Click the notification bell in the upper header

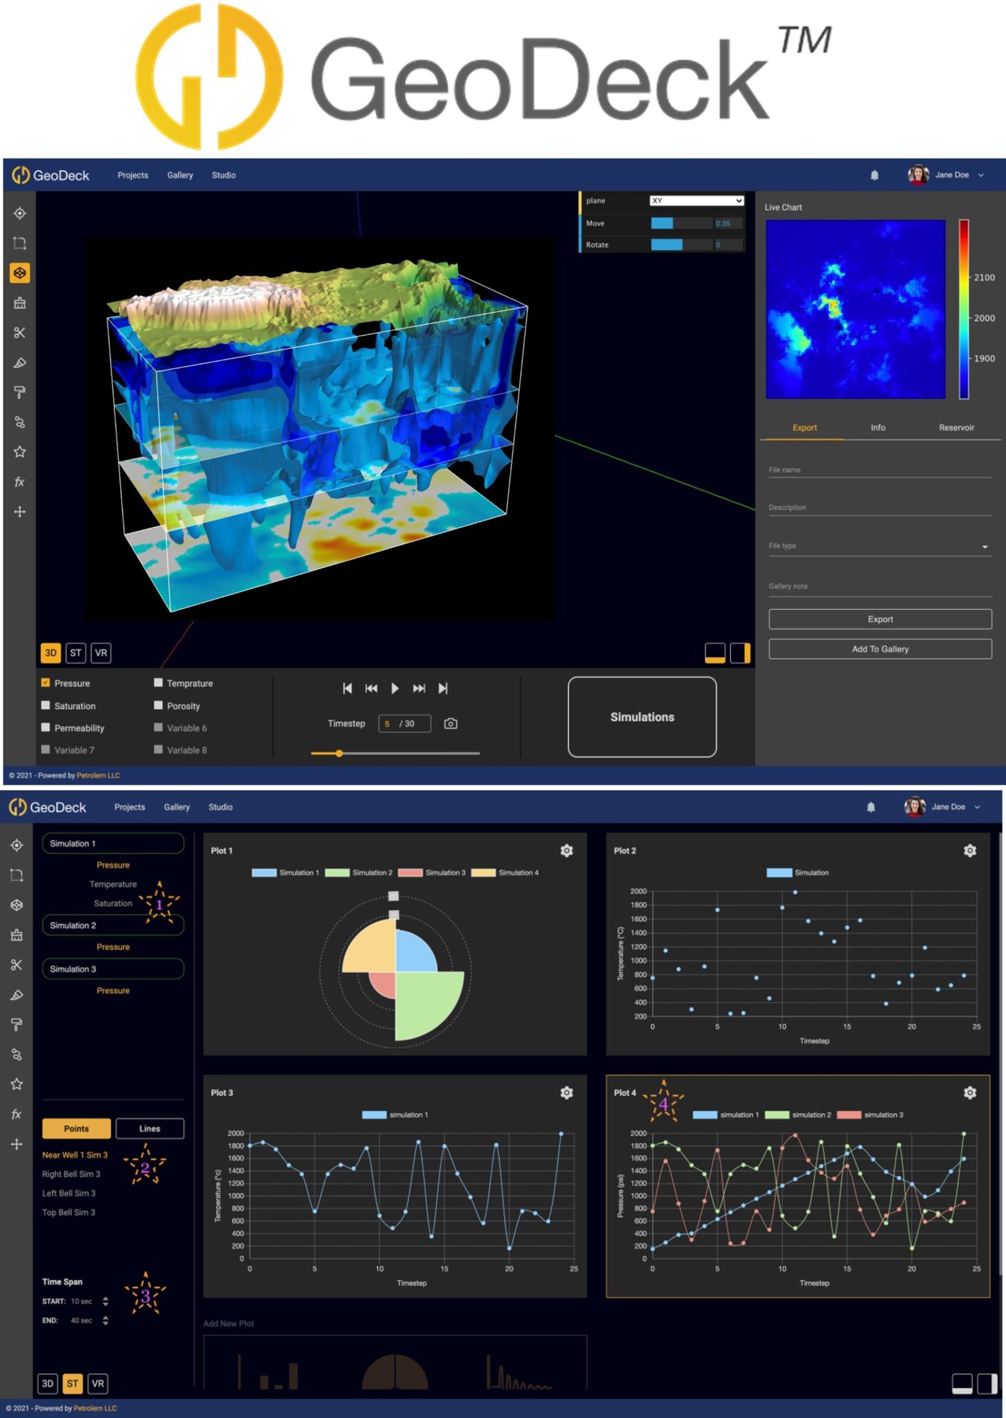click(x=874, y=176)
